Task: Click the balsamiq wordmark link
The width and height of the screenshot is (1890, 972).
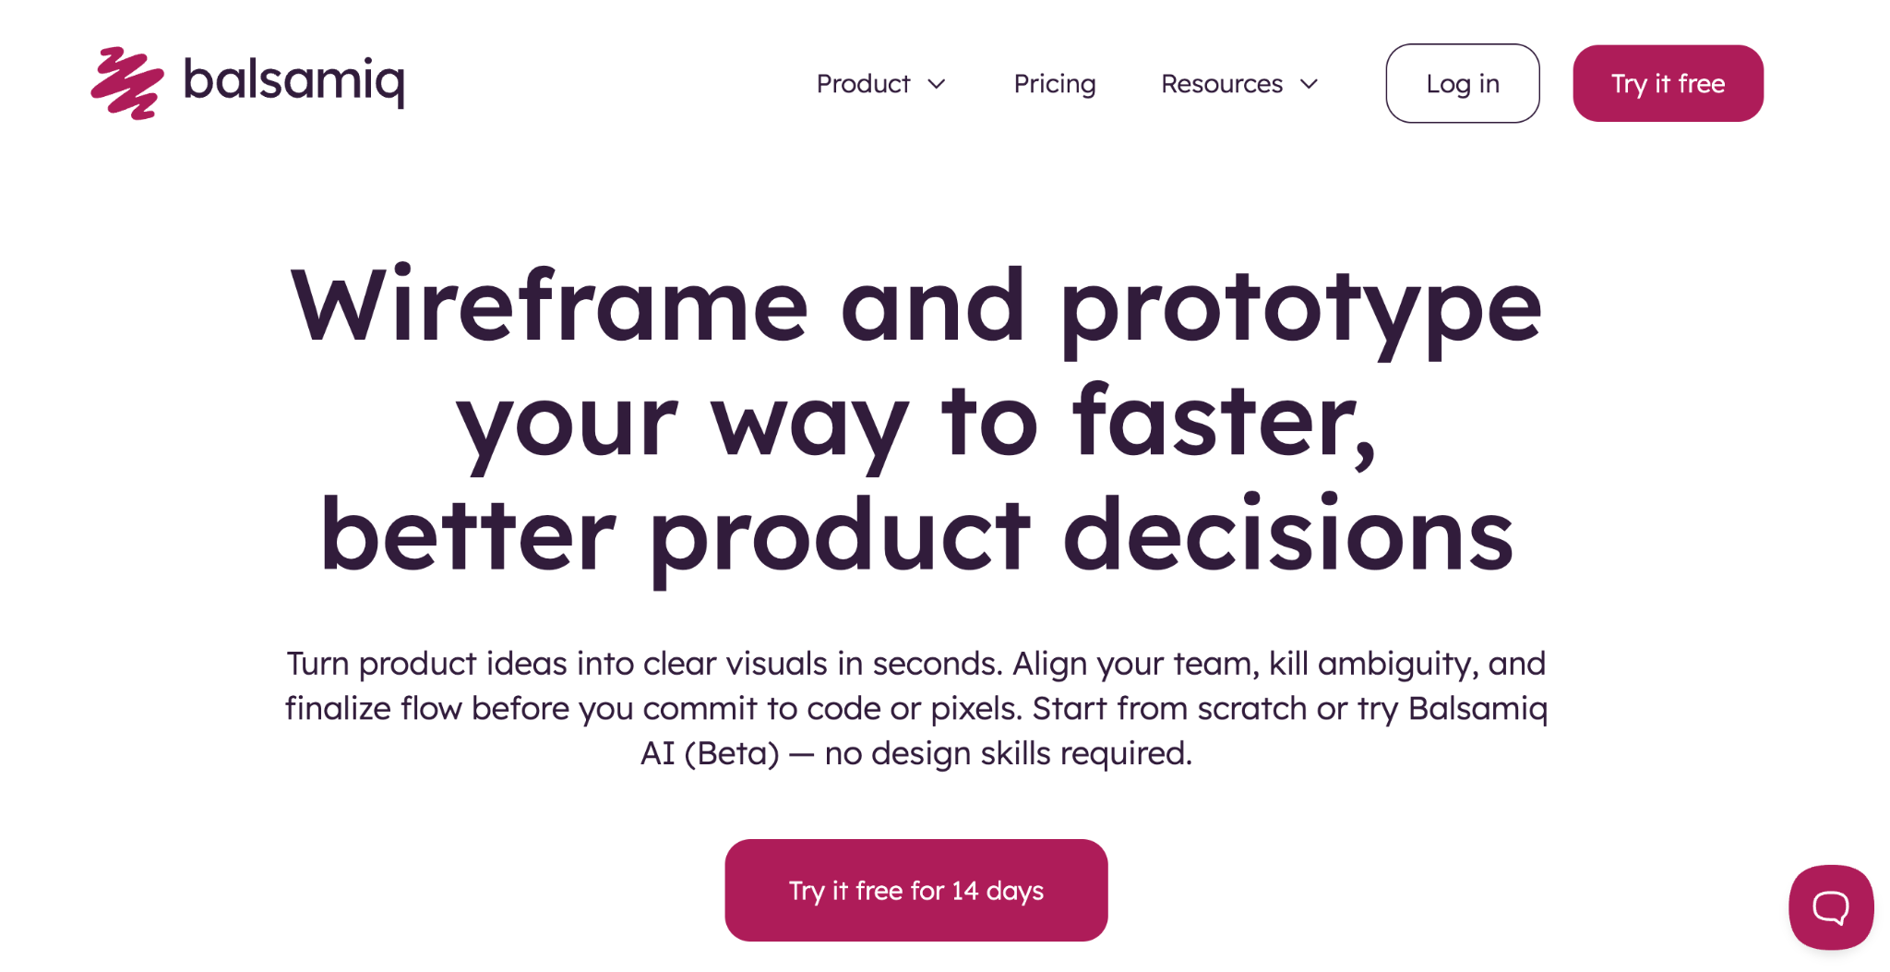Action: tap(293, 81)
